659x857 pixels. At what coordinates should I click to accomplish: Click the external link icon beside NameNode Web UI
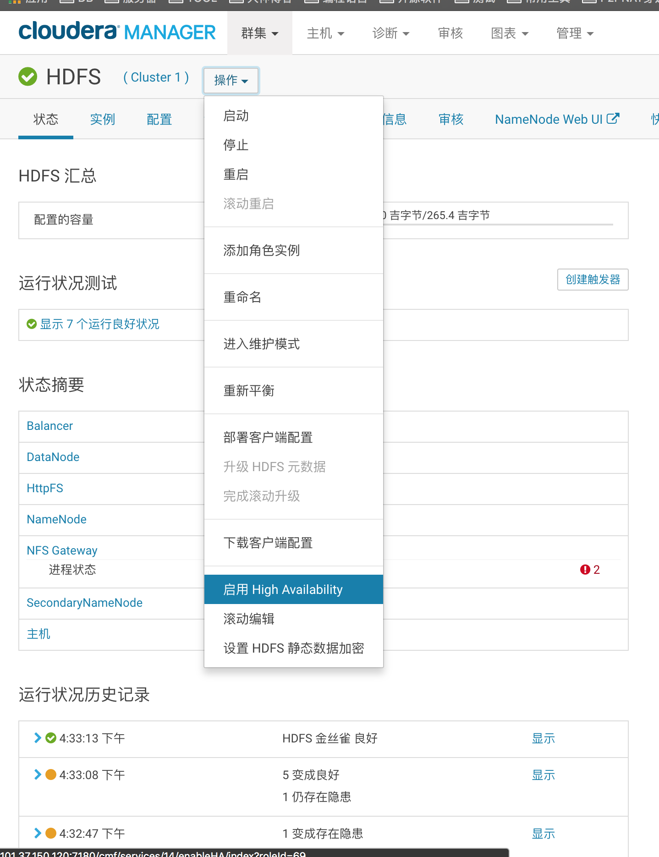tap(613, 119)
